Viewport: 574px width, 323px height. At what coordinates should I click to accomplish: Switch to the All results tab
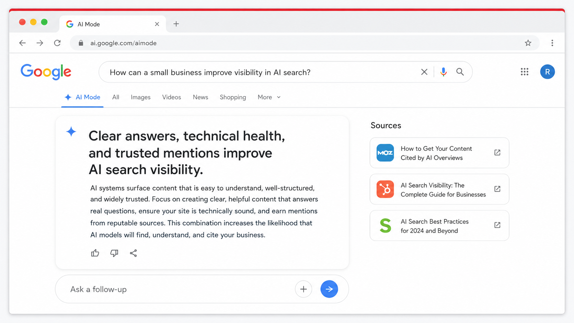tap(116, 97)
